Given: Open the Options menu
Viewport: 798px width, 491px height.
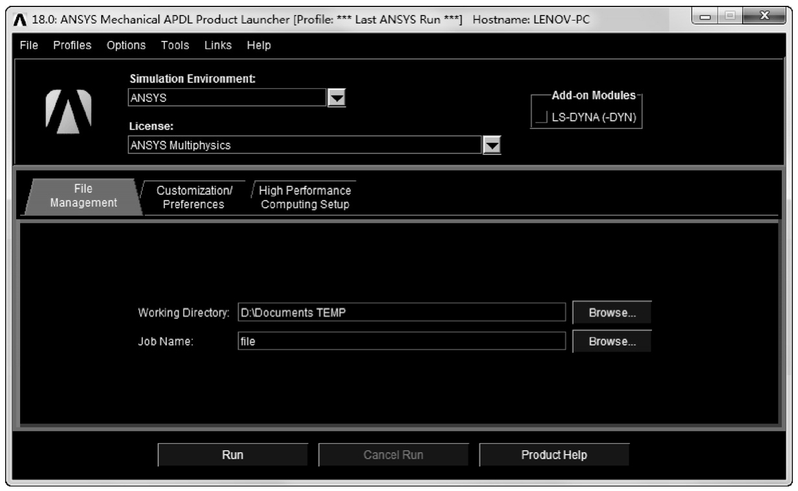Looking at the screenshot, I should pyautogui.click(x=127, y=45).
